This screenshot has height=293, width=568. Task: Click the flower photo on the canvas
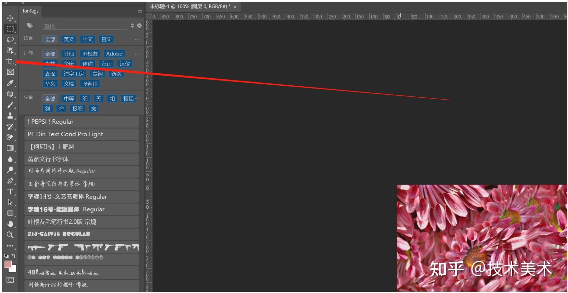[x=482, y=238]
